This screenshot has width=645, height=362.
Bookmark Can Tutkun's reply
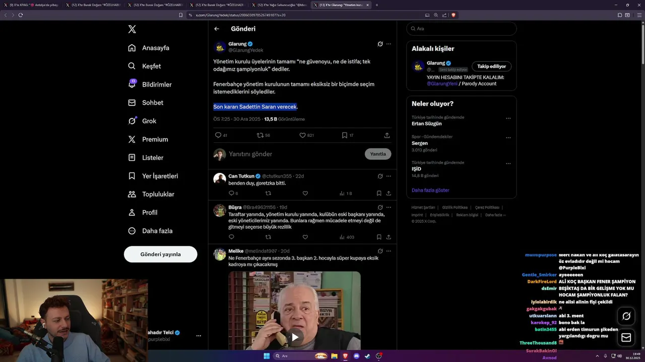click(x=379, y=193)
